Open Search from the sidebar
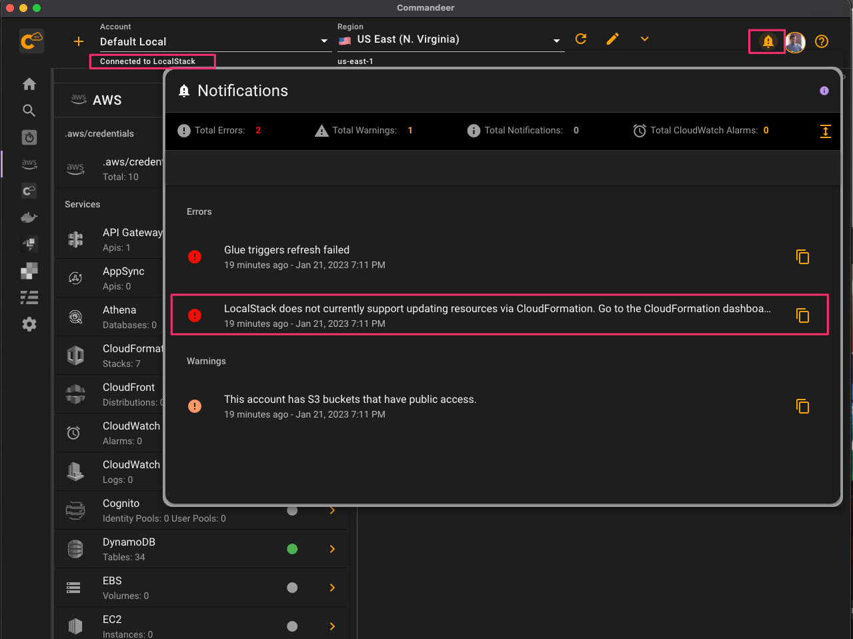This screenshot has height=639, width=853. pyautogui.click(x=29, y=111)
